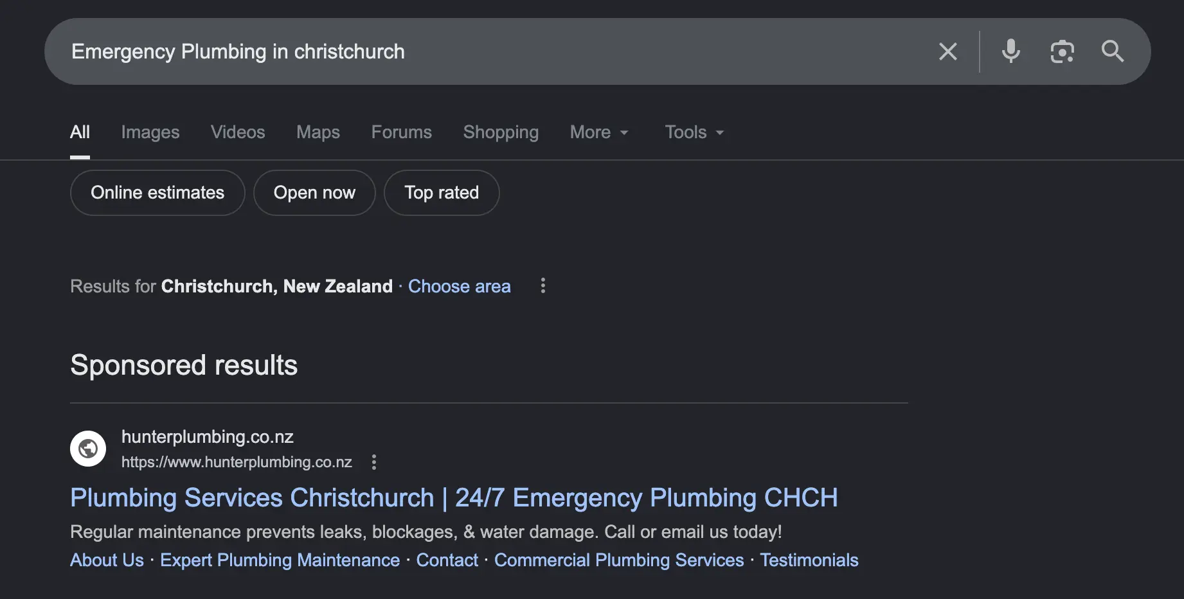Select the Maps search icon tab

pos(318,132)
